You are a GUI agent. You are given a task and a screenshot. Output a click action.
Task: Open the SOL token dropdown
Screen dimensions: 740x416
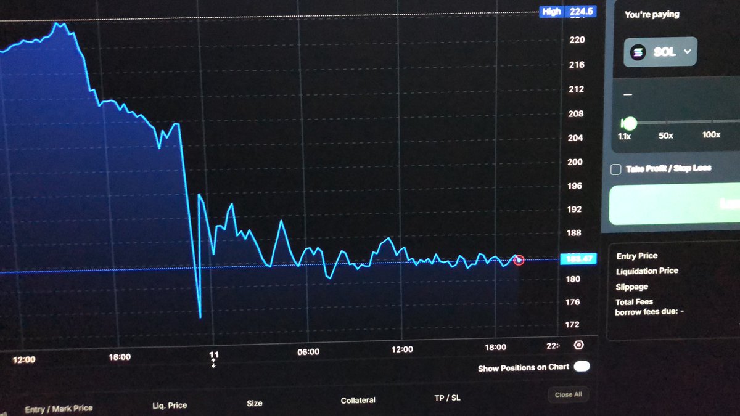tap(660, 52)
